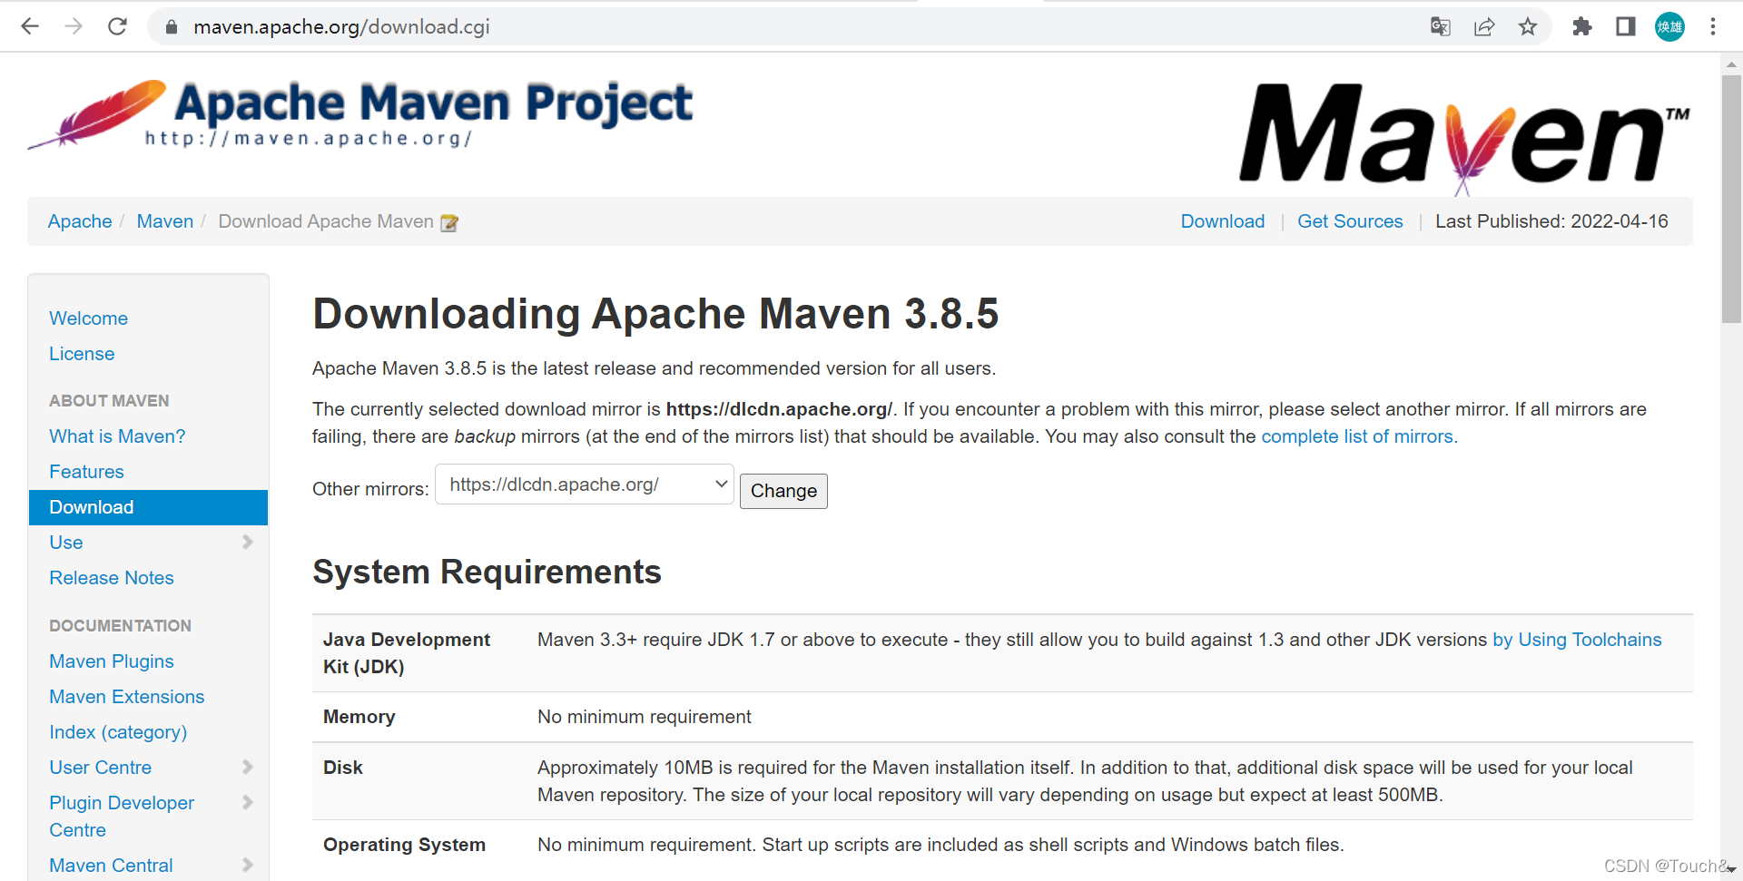The image size is (1743, 881).
Task: Open Maven Extensions in sidebar
Action: [127, 697]
